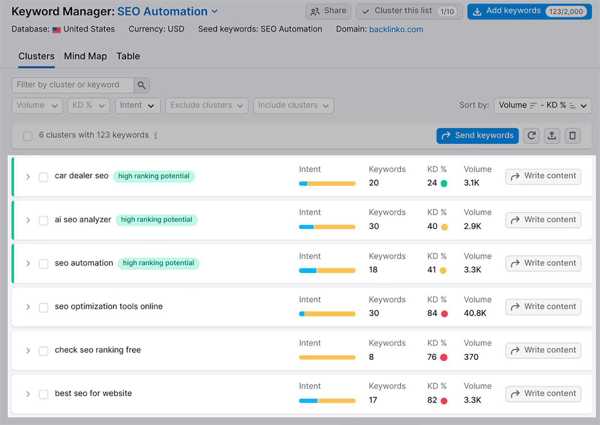Open the Volume filter dropdown
600x425 pixels.
coord(37,105)
